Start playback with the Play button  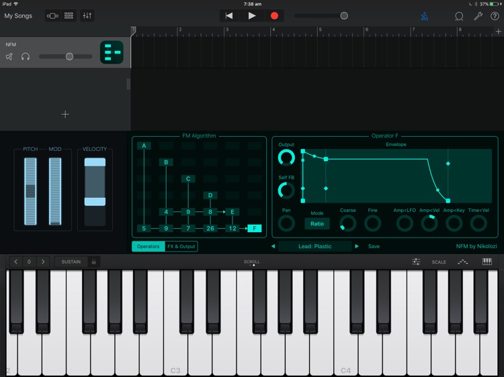(252, 15)
